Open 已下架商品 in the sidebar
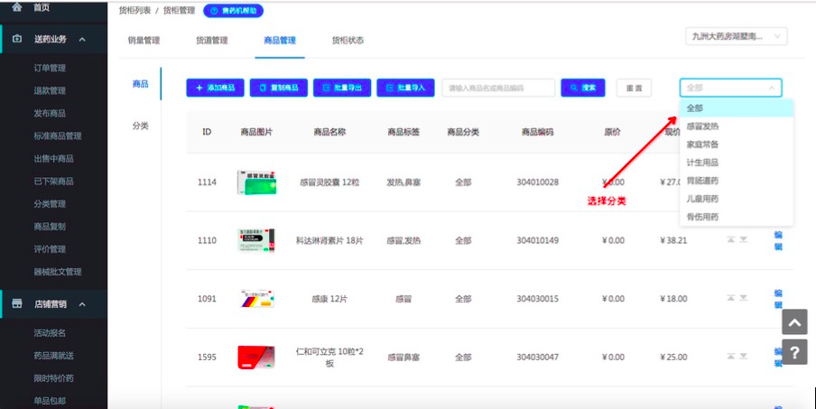Screen dimensions: 816x409 point(53,181)
